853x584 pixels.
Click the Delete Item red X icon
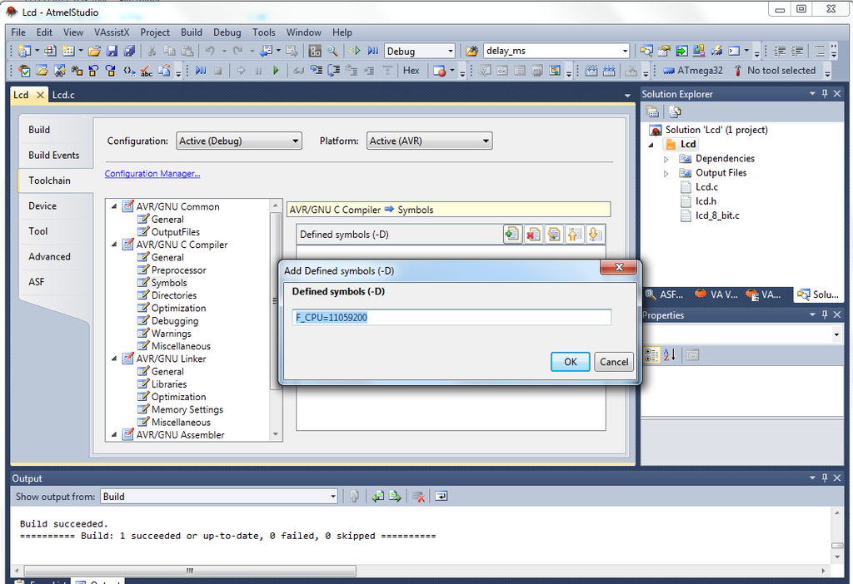point(533,234)
